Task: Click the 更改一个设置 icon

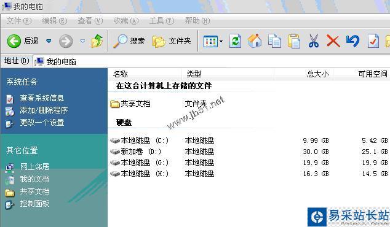Action: (10, 123)
